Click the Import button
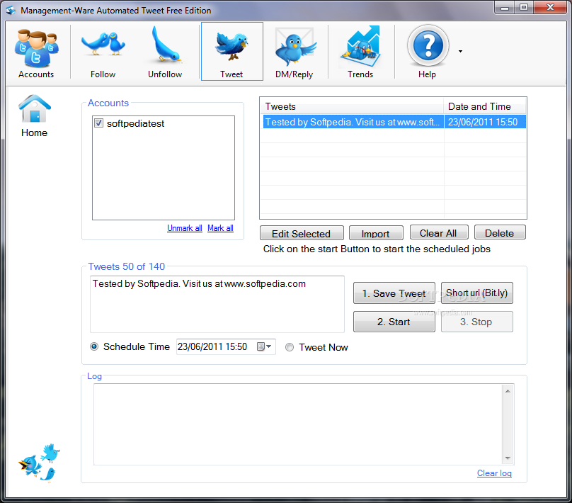 tap(376, 234)
